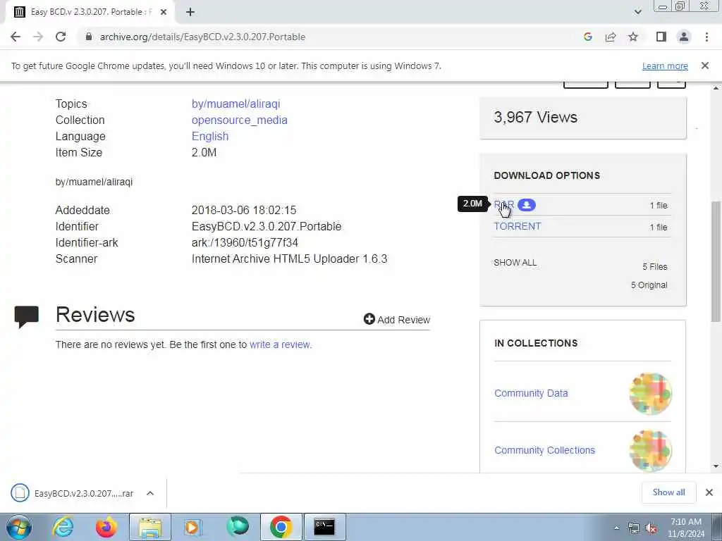722x541 pixels.
Task: Open the Google search icon in address bar
Action: click(587, 37)
